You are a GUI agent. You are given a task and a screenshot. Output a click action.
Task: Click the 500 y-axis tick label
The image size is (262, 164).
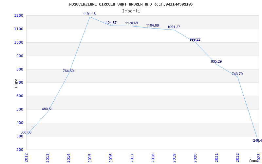tap(20, 110)
